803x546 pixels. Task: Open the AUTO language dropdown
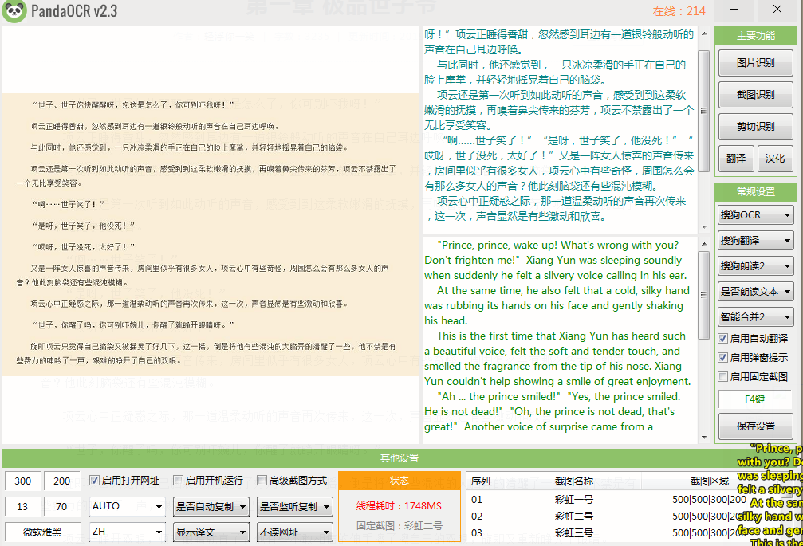[x=128, y=506]
